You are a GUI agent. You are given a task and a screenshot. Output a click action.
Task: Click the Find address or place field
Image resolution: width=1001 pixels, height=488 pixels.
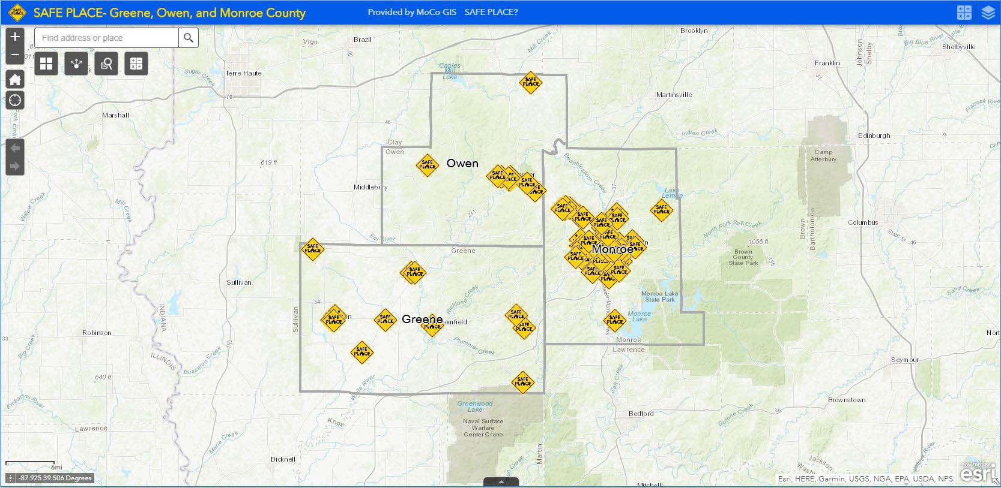coord(107,38)
